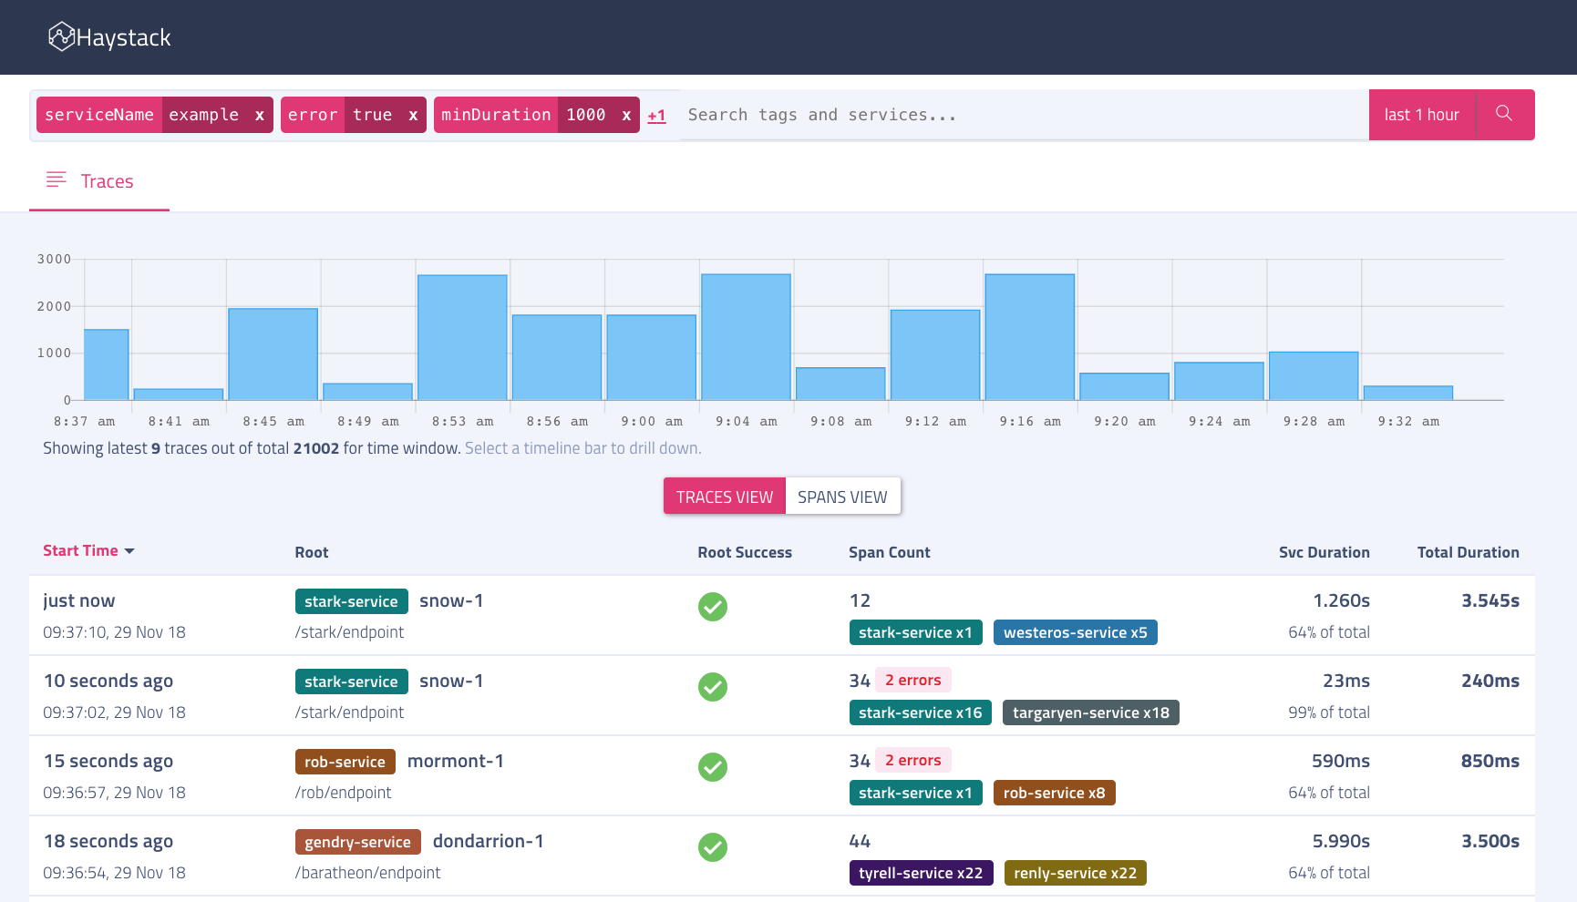This screenshot has width=1577, height=902.
Task: Sort by Start Time column
Action: (88, 550)
